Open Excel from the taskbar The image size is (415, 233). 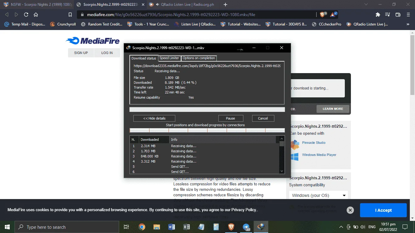187,227
